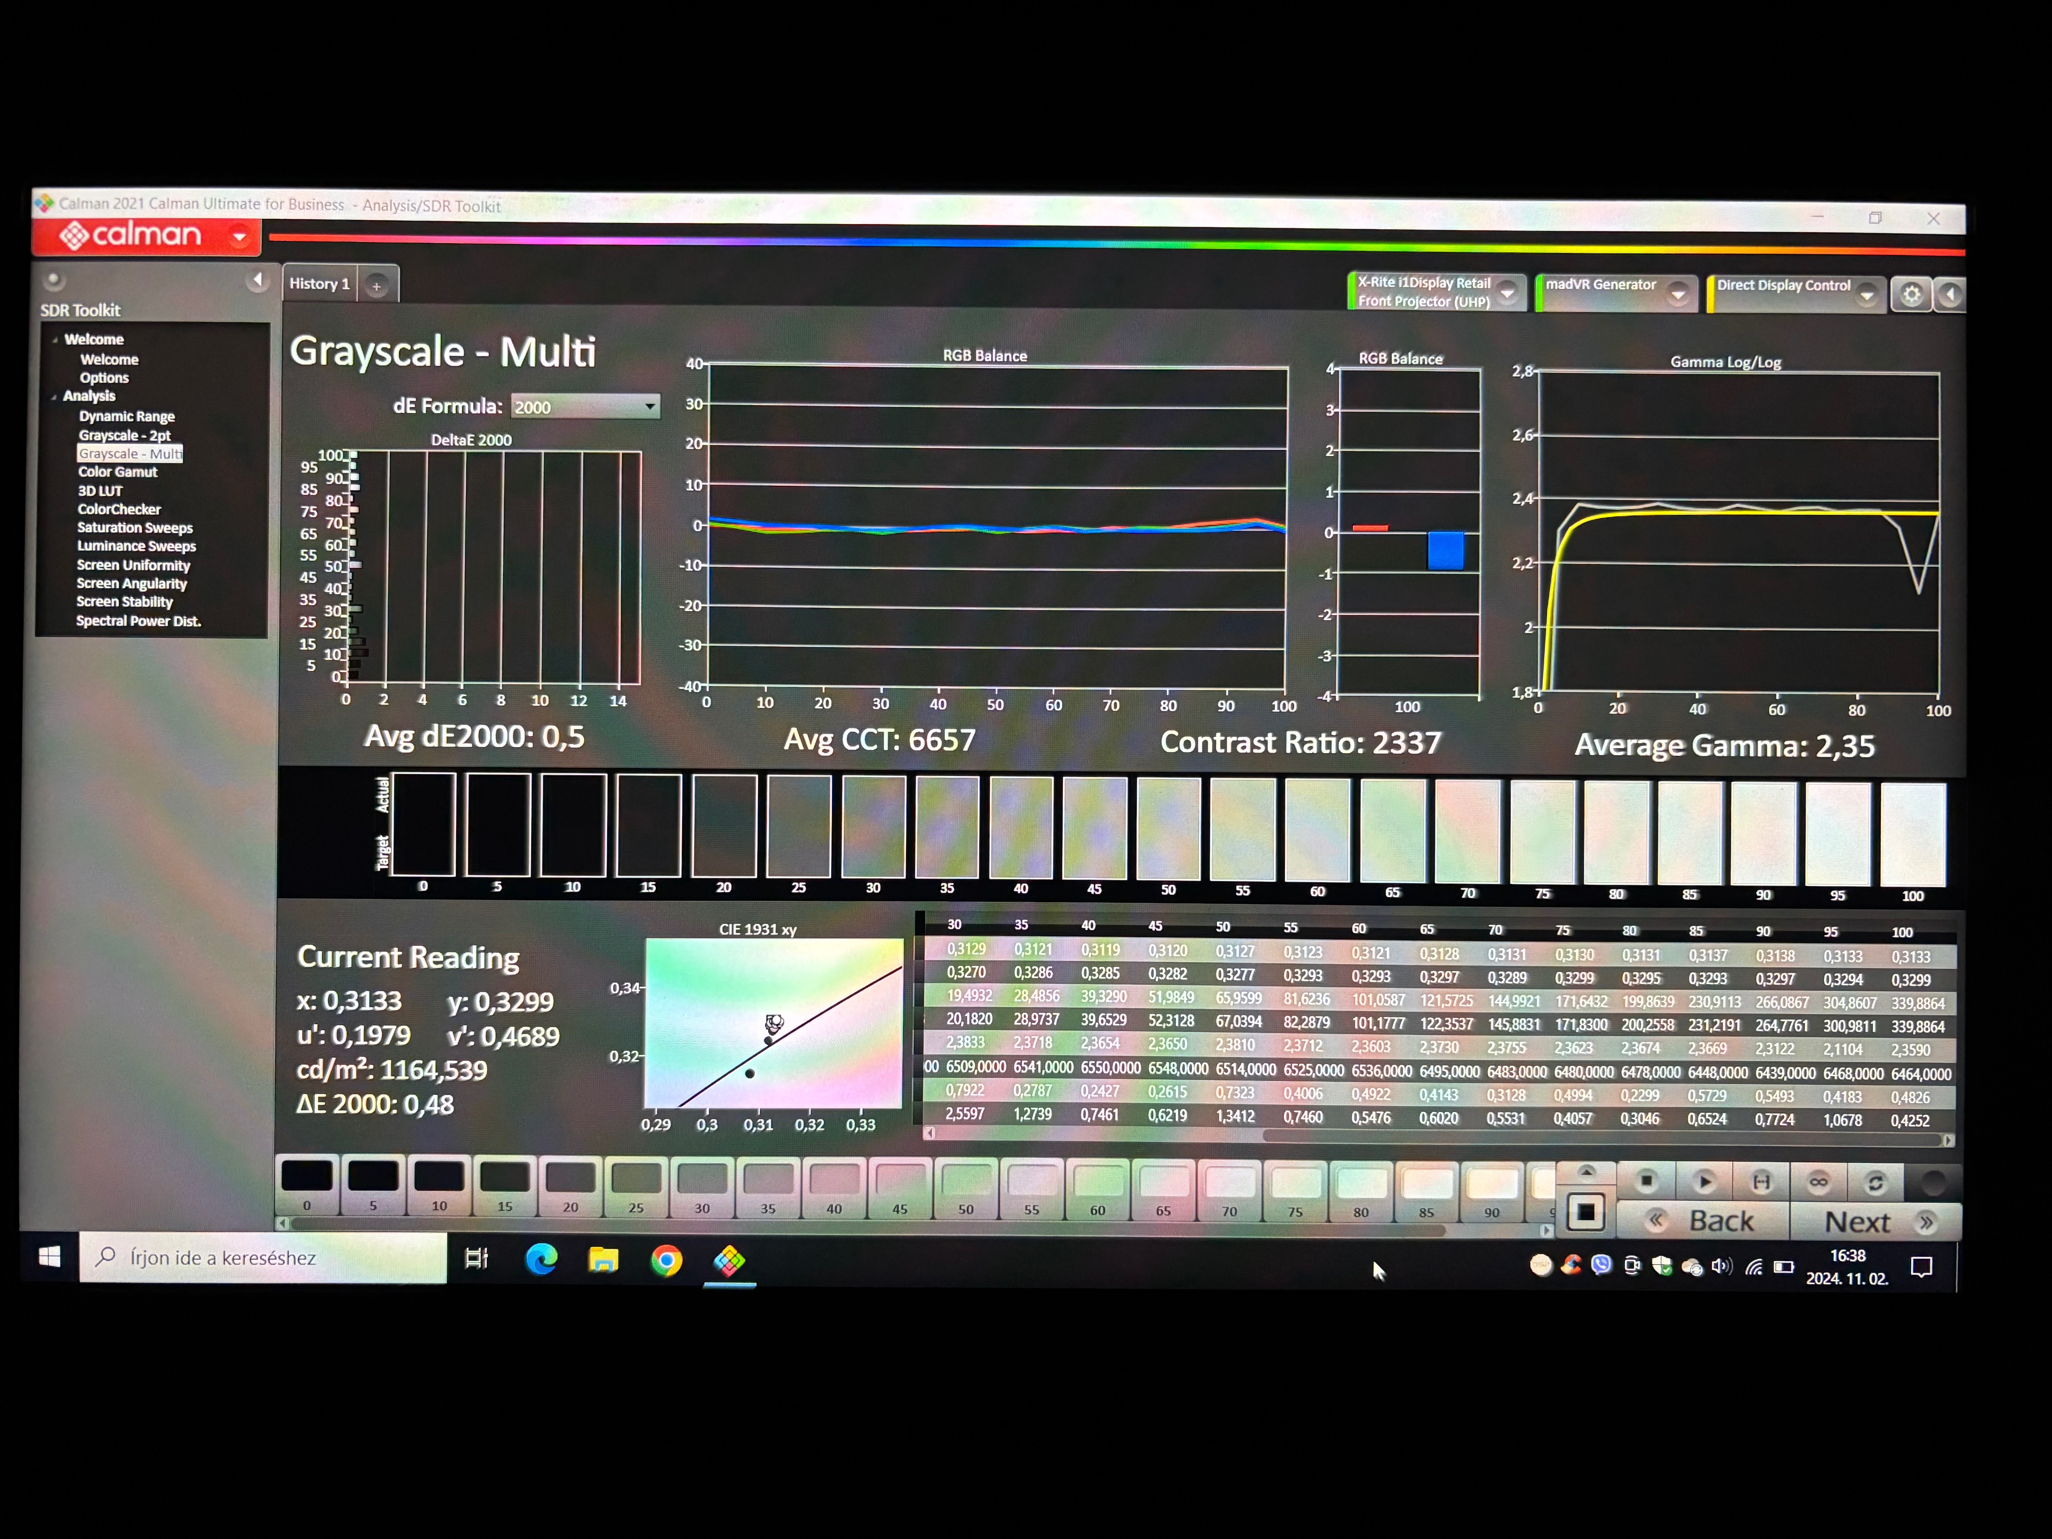Click the stop measurement icon
Screen dimensions: 2052x1539
[1647, 1181]
